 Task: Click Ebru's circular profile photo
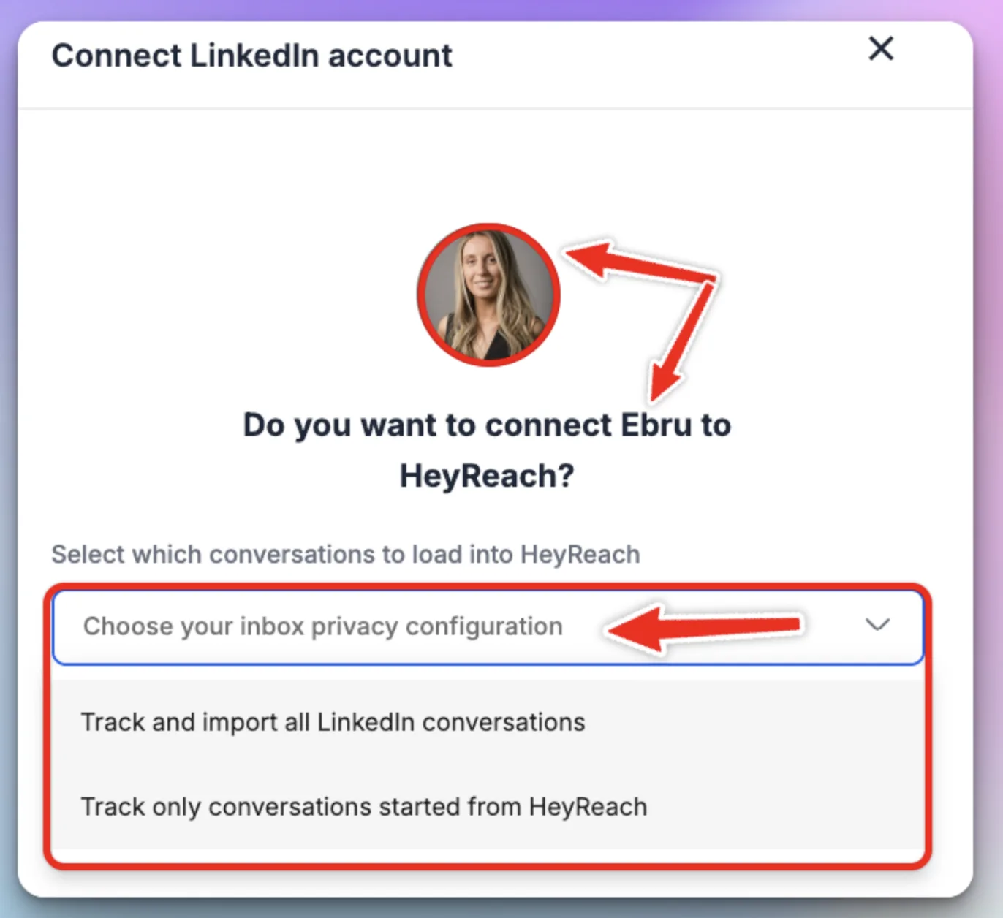tap(488, 295)
